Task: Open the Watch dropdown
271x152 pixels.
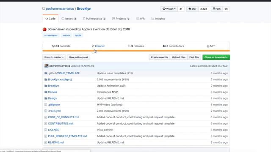Action: (169, 9)
